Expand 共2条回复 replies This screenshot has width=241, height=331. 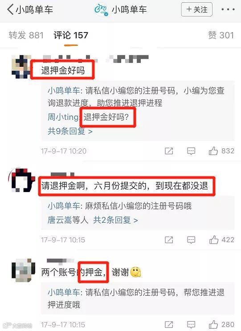115,220
